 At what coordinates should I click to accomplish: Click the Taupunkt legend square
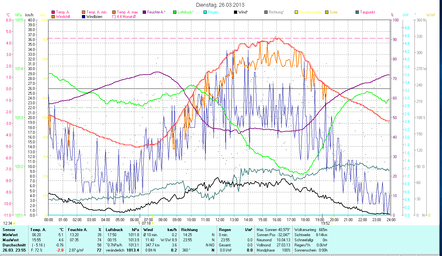357,12
